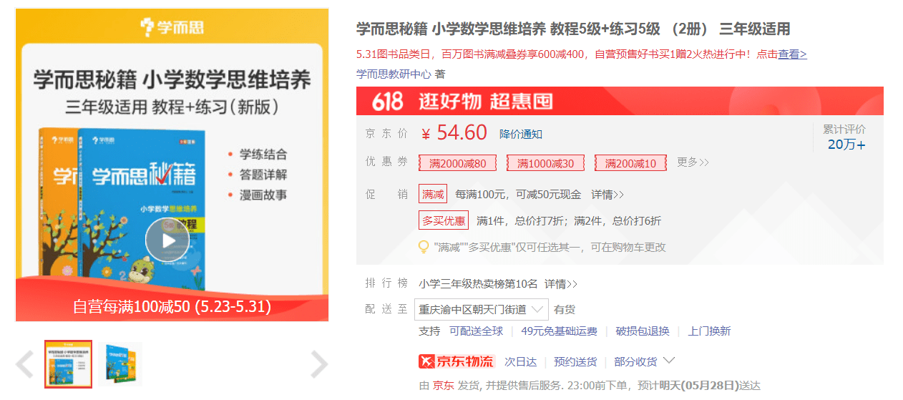The image size is (903, 400).
Task: Open 详情>> for 满减 promotion
Action: point(607,195)
